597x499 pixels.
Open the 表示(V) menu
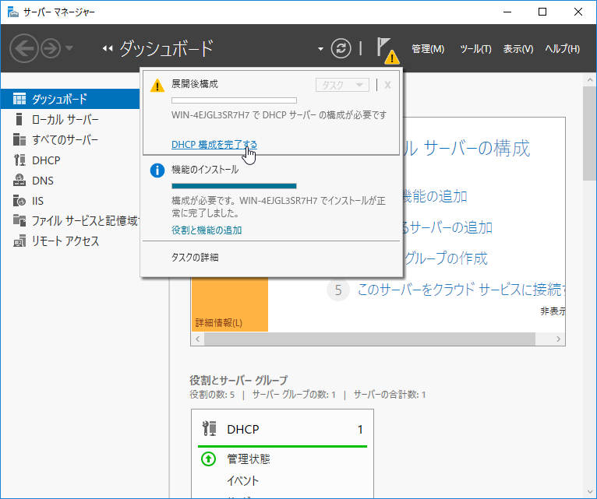pos(518,49)
